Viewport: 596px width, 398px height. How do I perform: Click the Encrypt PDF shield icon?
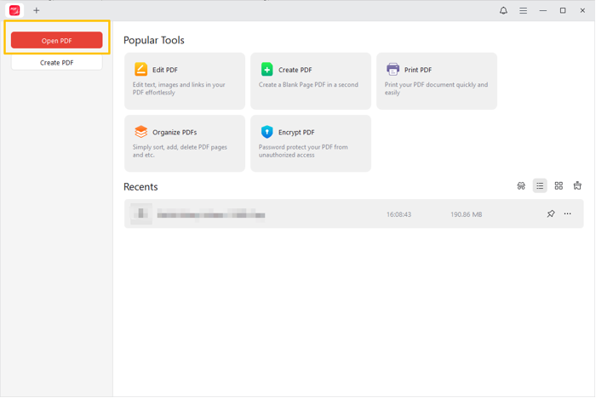(266, 132)
